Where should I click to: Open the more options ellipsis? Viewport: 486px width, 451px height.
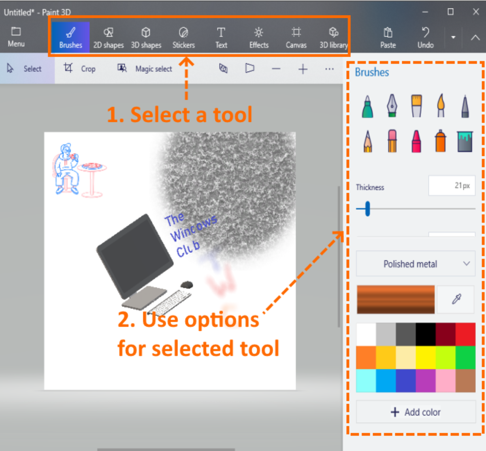pyautogui.click(x=329, y=69)
